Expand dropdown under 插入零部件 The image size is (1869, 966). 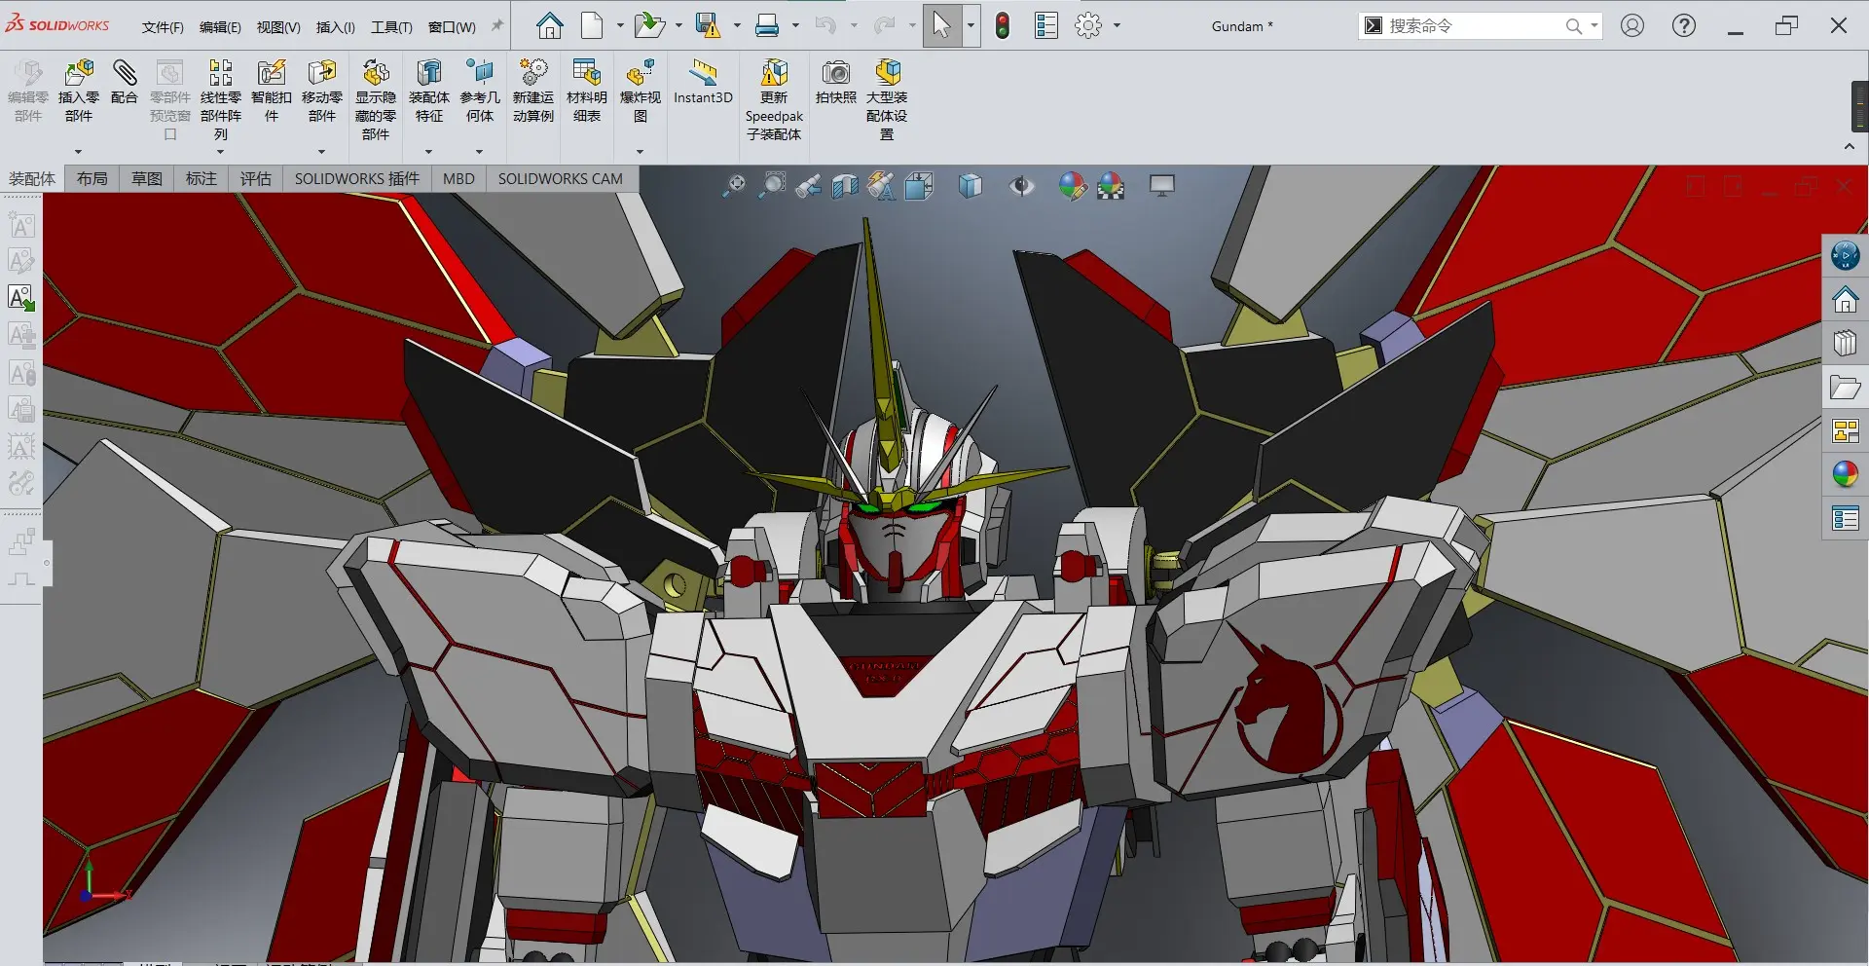(78, 152)
